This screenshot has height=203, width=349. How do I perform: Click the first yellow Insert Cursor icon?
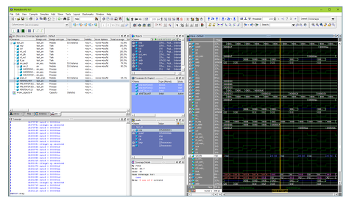210,25
